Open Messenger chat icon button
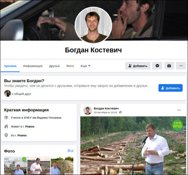This screenshot has height=175, width=188. [x=157, y=66]
